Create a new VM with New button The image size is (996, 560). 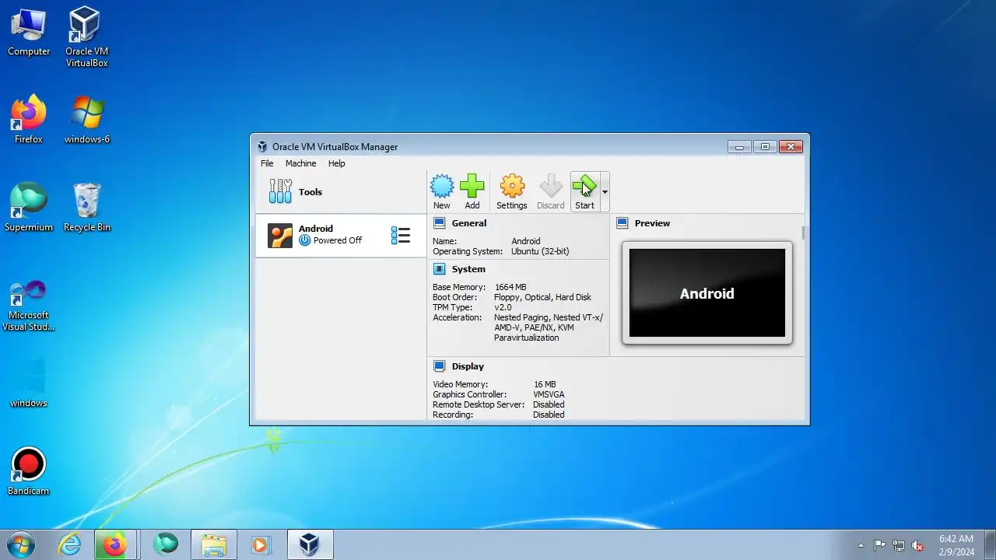point(441,191)
